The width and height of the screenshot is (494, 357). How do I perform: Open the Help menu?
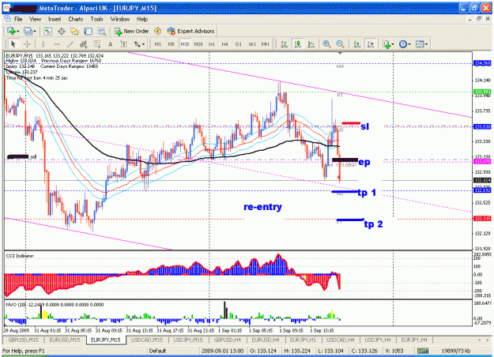142,19
